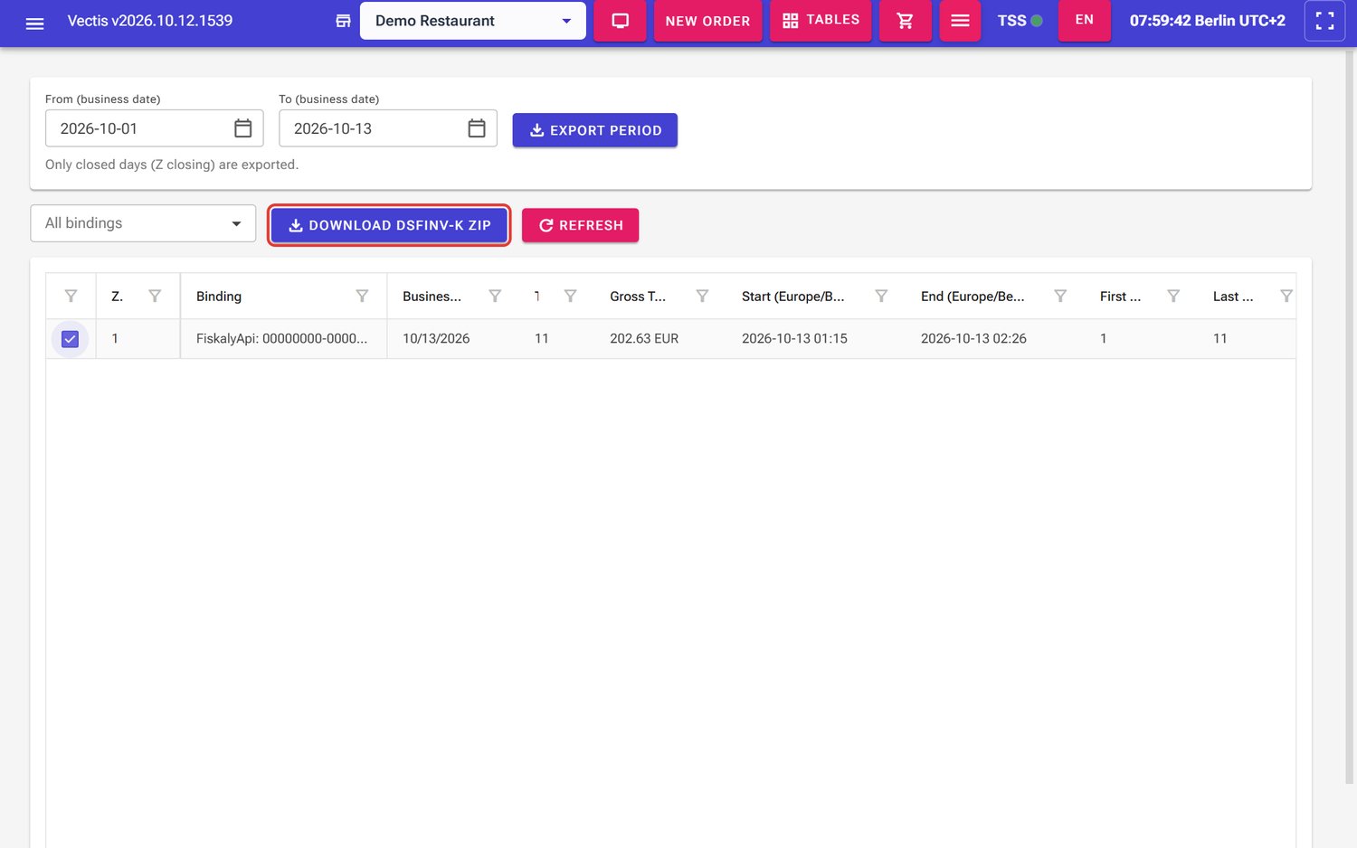Click the pink list-lines menu button
The height and width of the screenshot is (848, 1357).
(960, 21)
